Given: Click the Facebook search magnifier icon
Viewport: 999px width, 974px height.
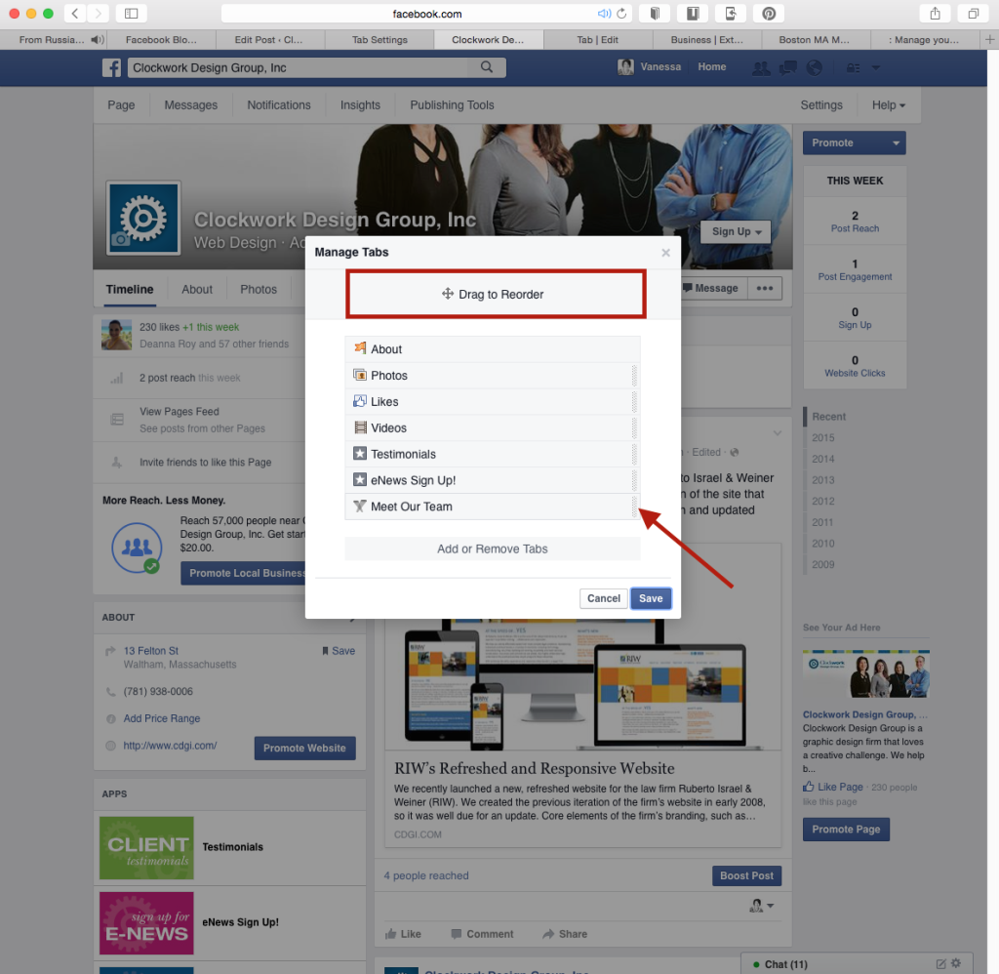Looking at the screenshot, I should (487, 67).
